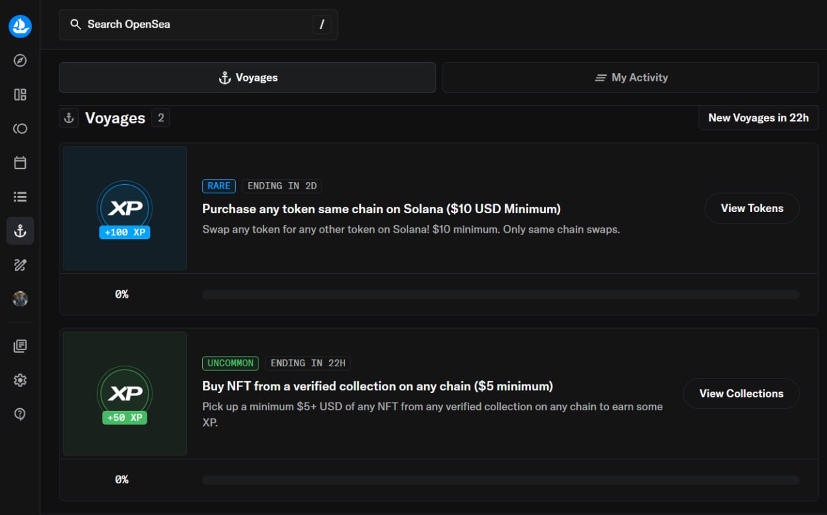
Task: Click the ENDING IN 2D label
Action: click(282, 186)
